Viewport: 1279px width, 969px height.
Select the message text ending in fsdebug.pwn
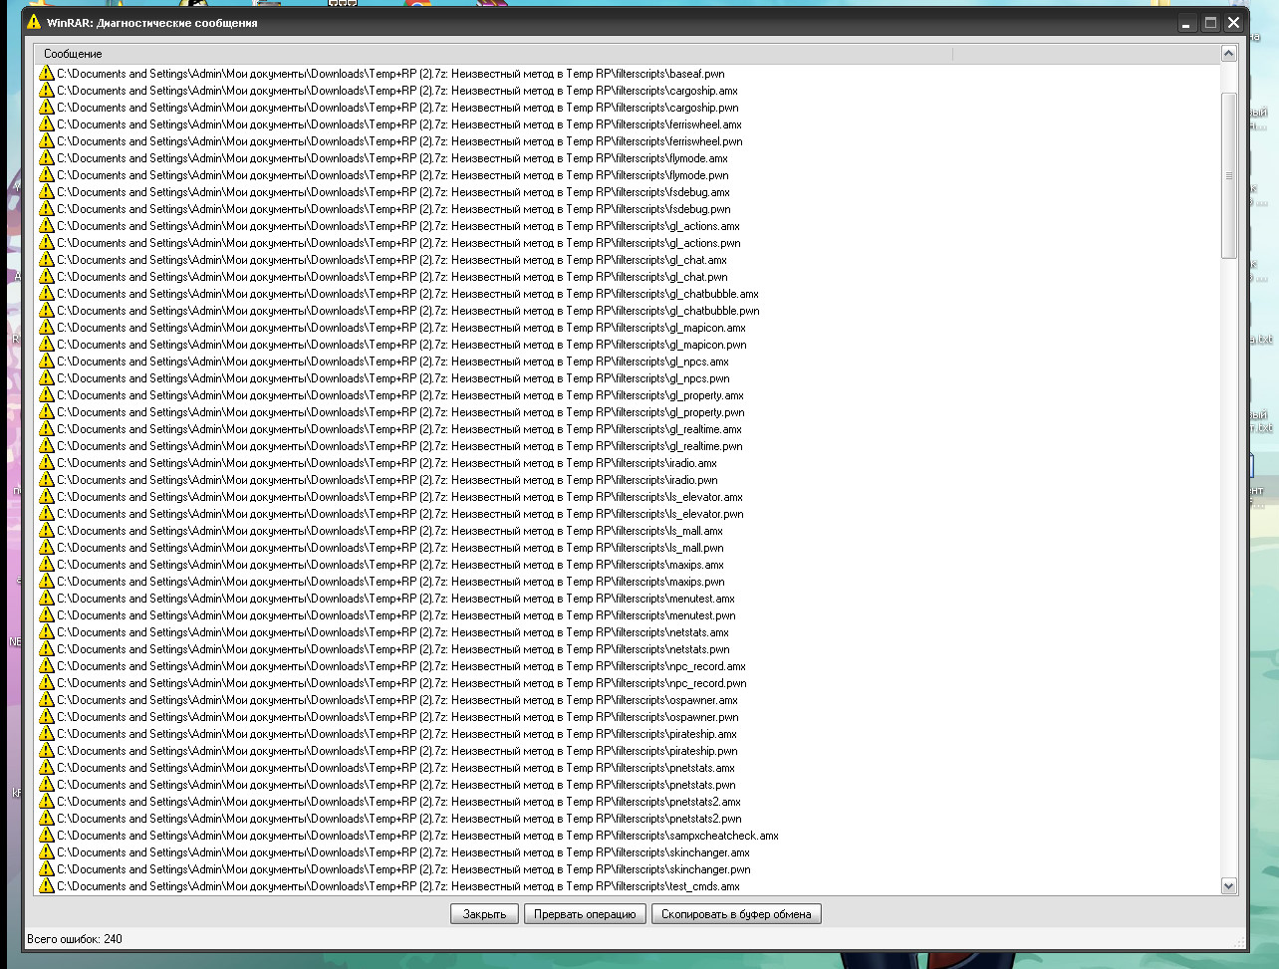coord(393,209)
